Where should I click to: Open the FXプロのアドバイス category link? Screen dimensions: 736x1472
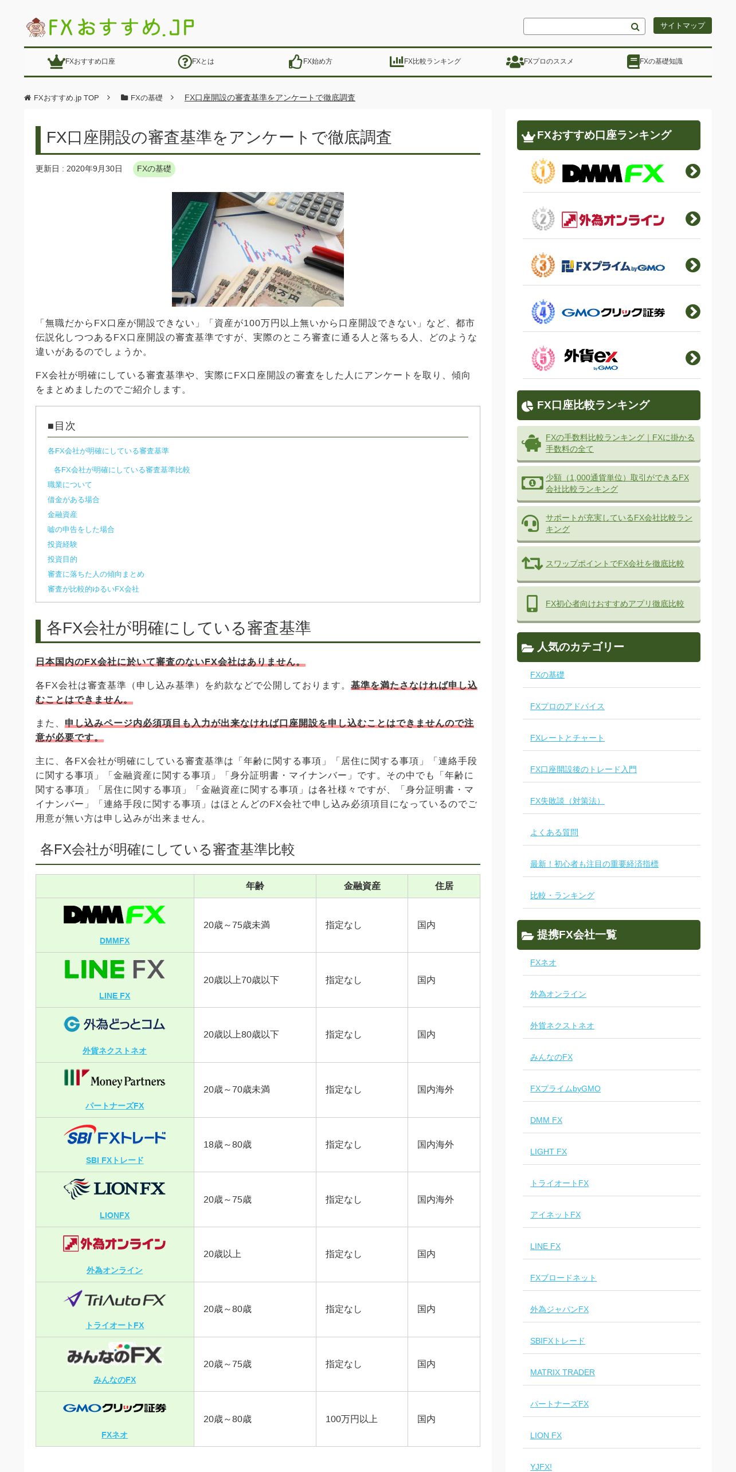[x=567, y=706]
